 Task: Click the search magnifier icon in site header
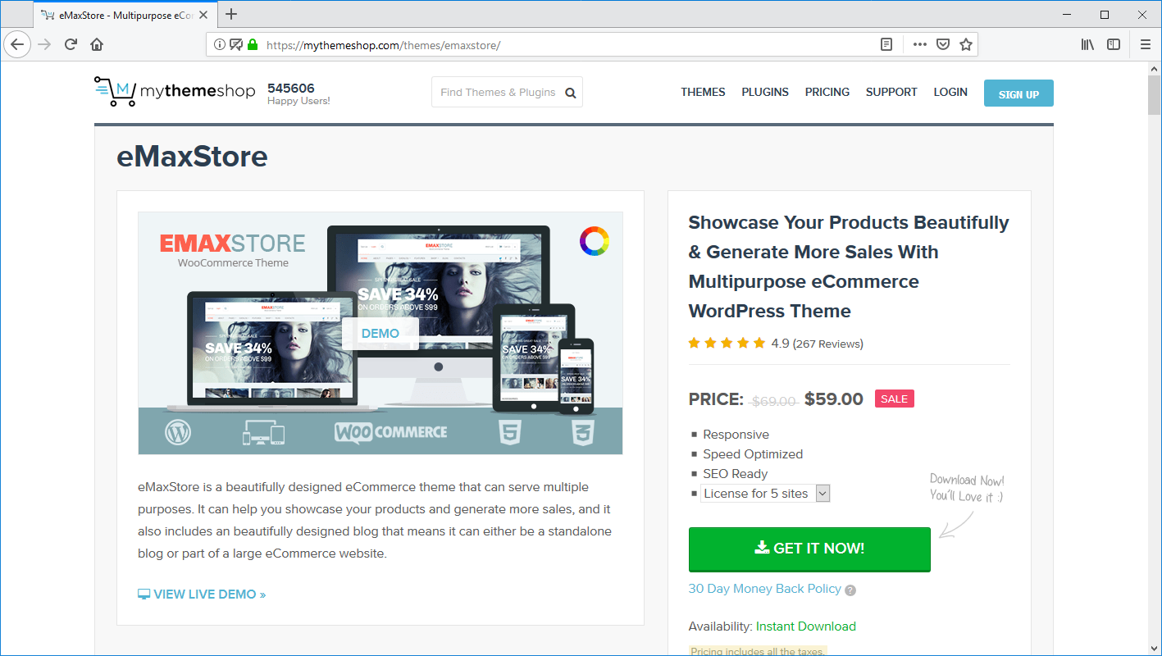pyautogui.click(x=571, y=93)
